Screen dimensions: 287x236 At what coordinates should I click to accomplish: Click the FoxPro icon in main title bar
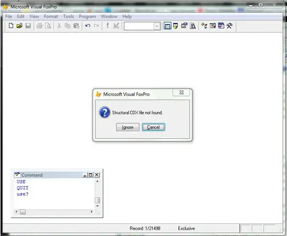coord(6,7)
